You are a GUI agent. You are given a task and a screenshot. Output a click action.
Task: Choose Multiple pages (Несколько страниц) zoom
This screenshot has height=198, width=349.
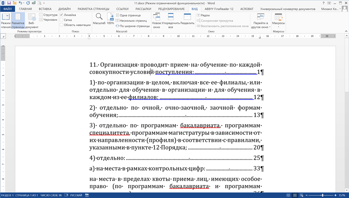pyautogui.click(x=131, y=21)
